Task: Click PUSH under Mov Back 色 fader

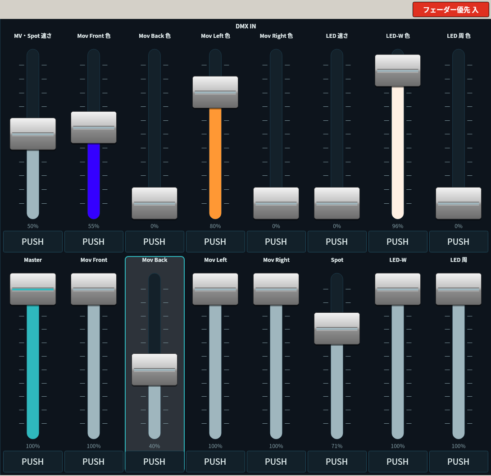Action: [x=155, y=242]
